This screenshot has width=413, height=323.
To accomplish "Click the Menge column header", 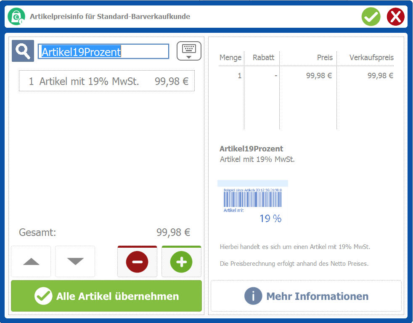I will coord(230,58).
